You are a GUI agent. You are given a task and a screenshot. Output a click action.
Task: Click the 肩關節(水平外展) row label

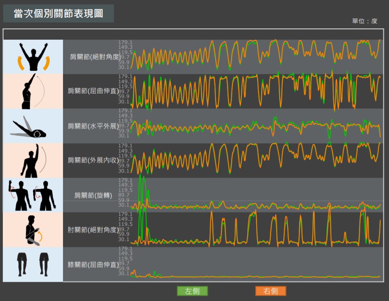click(x=93, y=126)
